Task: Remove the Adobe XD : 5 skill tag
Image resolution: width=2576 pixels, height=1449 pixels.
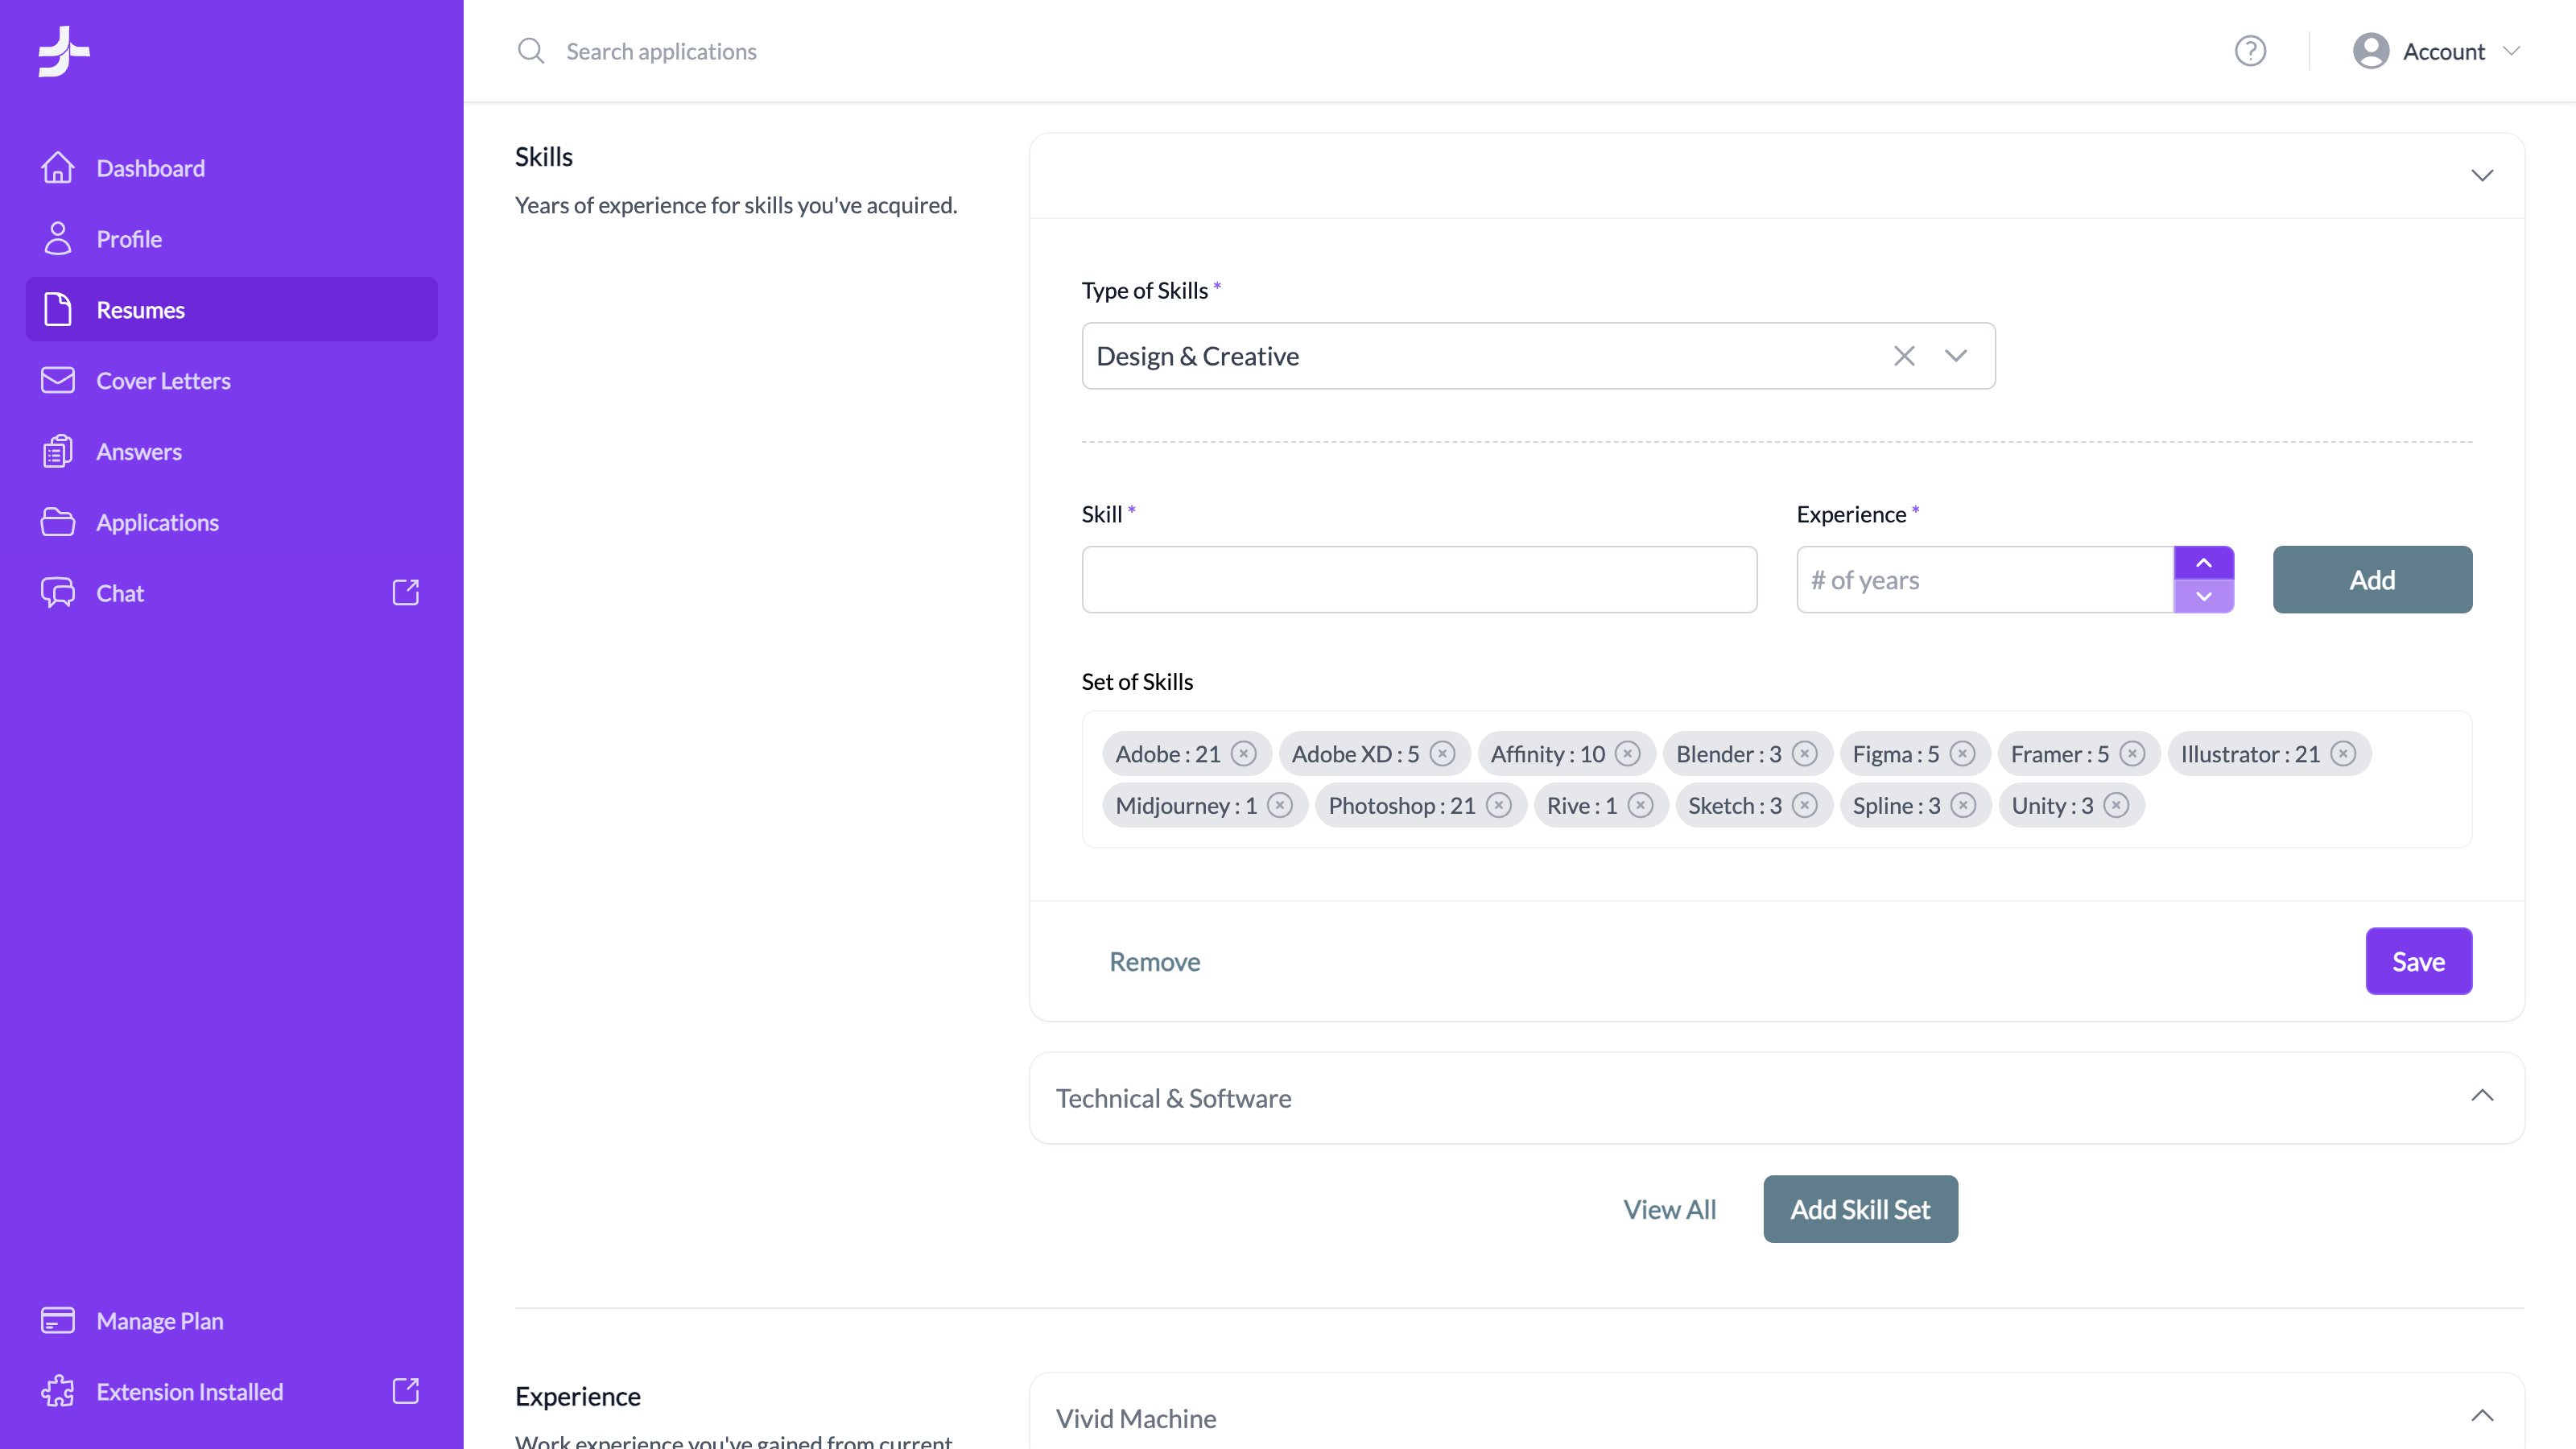Action: click(x=1442, y=754)
